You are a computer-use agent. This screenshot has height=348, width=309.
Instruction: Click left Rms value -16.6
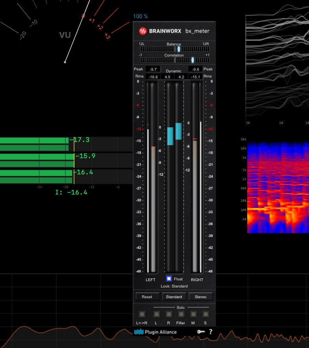point(153,77)
